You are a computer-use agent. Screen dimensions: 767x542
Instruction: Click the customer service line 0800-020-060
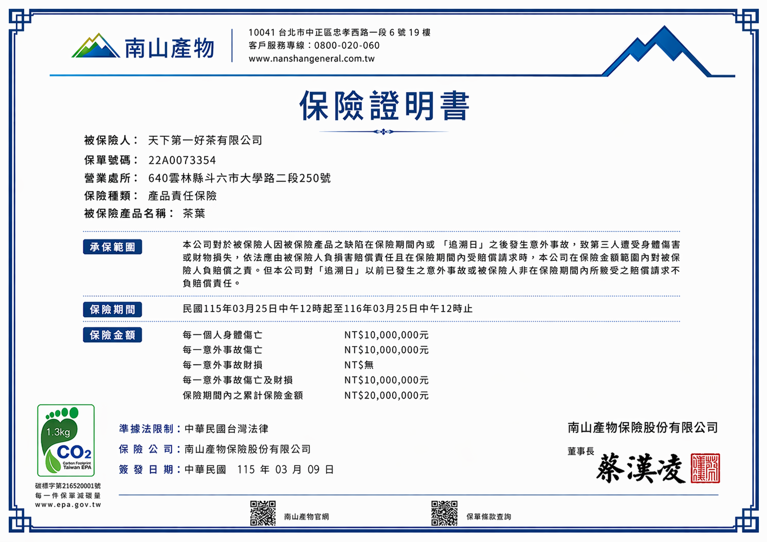(x=314, y=45)
